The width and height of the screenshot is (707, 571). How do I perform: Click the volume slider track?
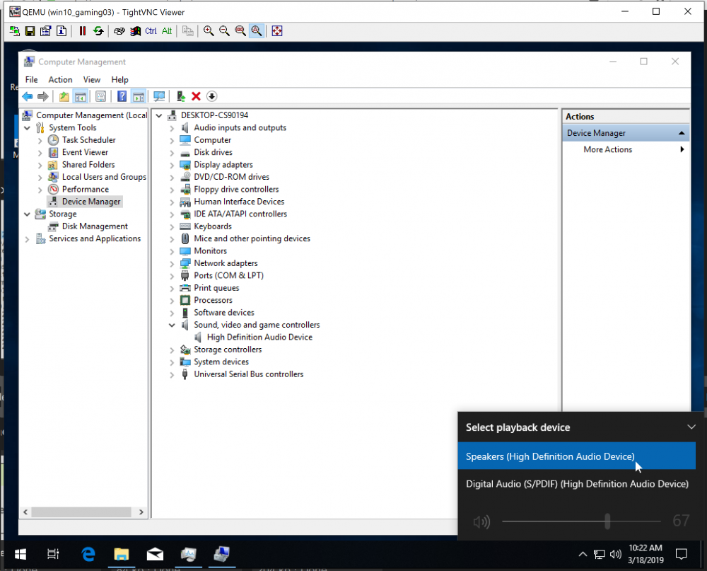581,521
